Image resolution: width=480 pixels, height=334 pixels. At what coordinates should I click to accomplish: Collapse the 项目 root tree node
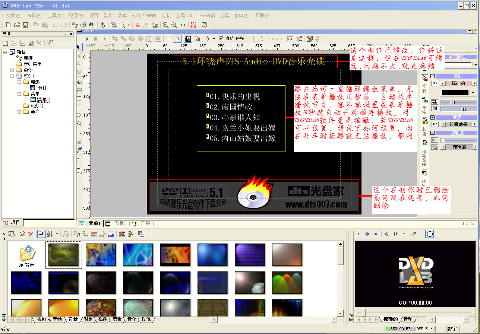[x=6, y=52]
